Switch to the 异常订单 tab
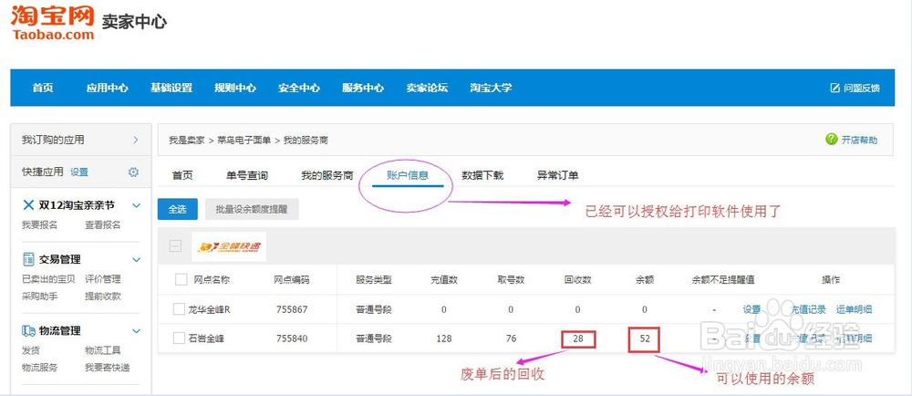 557,175
